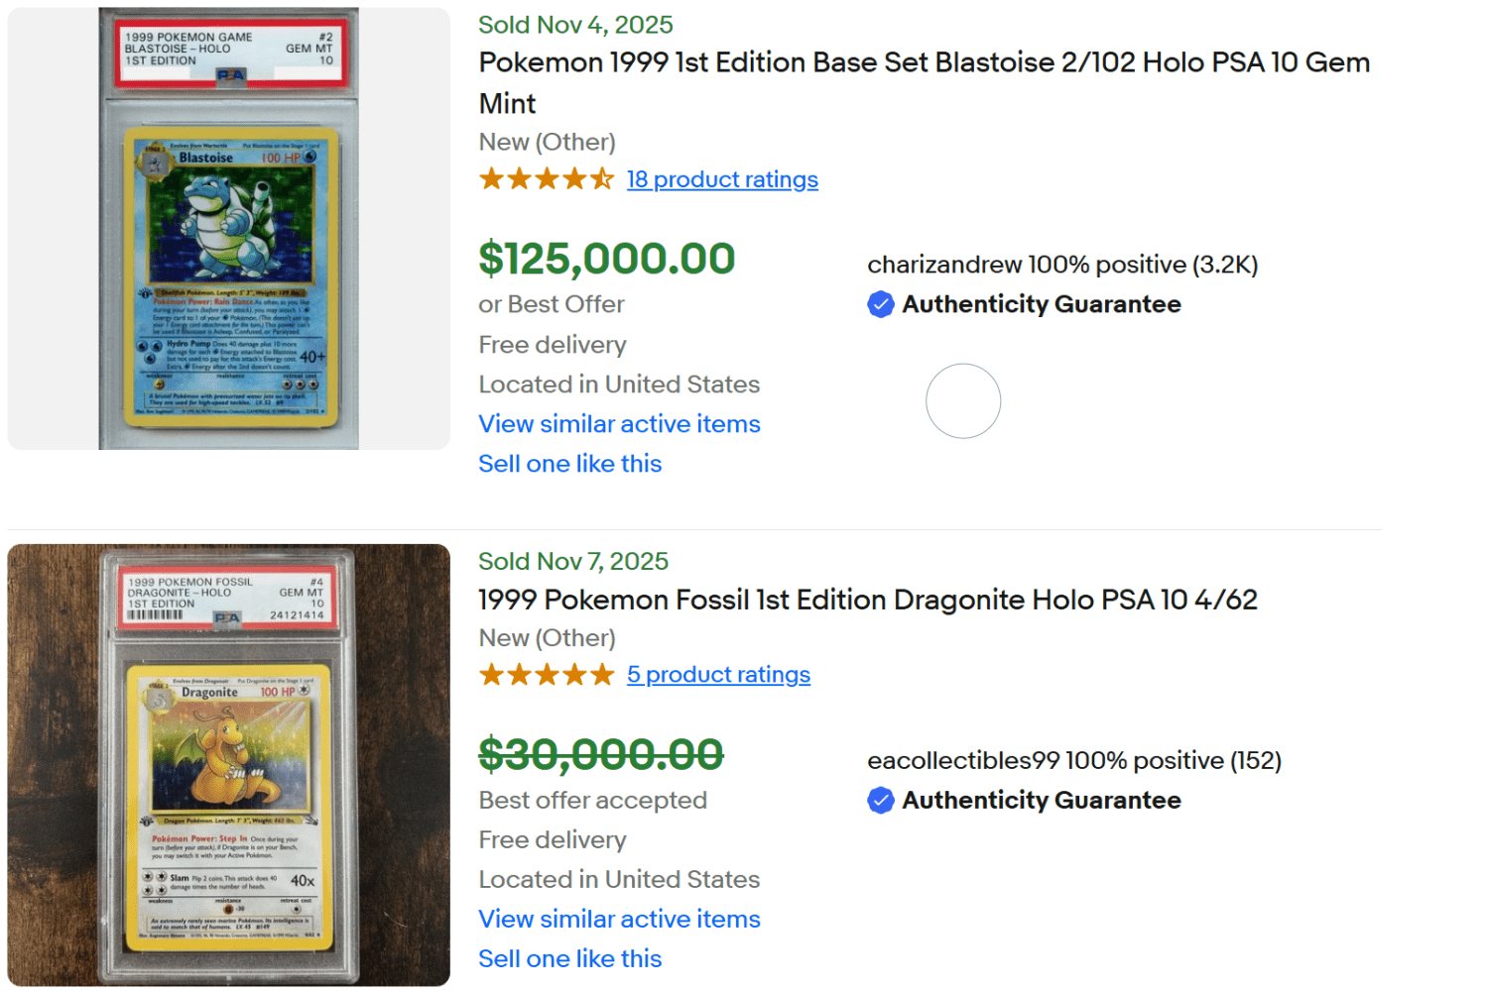1488x992 pixels.
Task: Open the Dragonite Holo PSA 10 listing title
Action: [867, 600]
